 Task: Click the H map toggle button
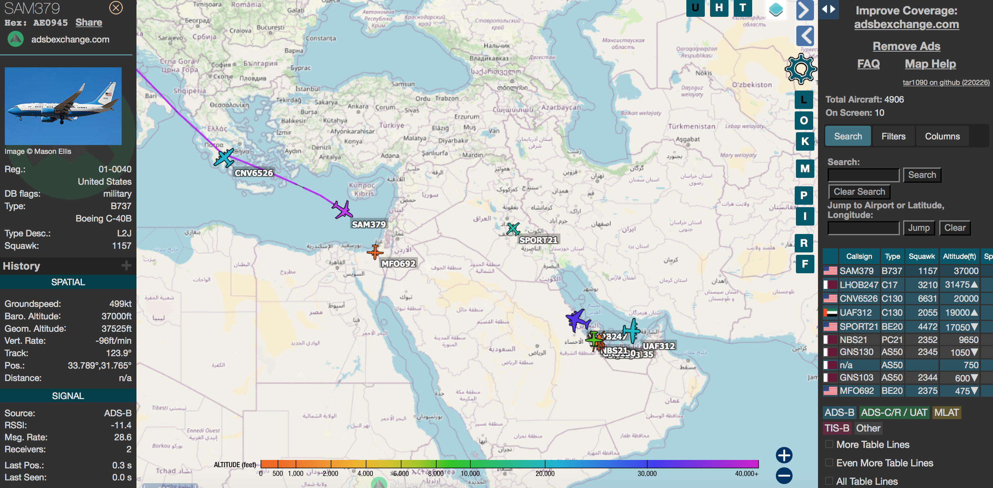pos(719,8)
